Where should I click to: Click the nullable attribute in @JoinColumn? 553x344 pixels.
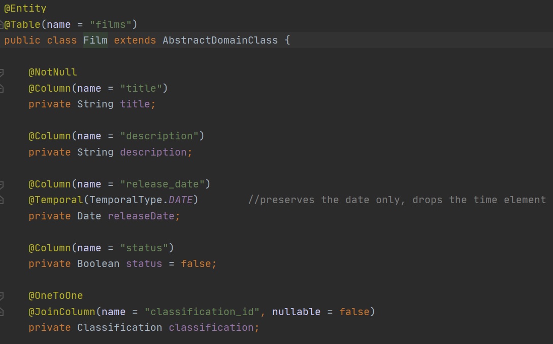[296, 312]
